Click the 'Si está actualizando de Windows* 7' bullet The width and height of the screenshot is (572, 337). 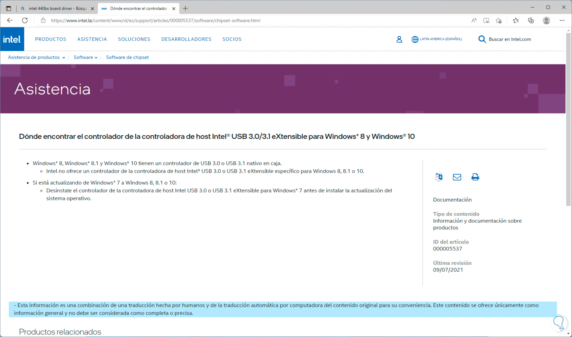[105, 183]
